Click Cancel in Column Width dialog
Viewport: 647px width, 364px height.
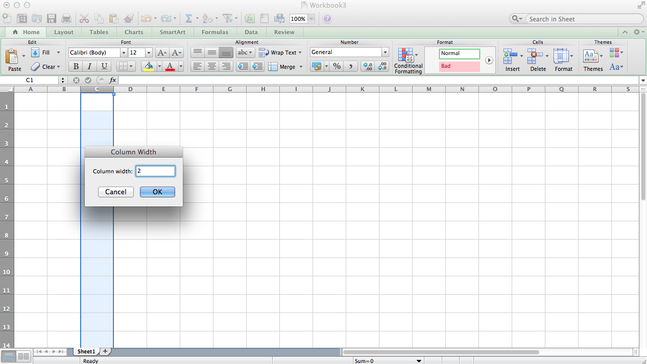click(116, 192)
